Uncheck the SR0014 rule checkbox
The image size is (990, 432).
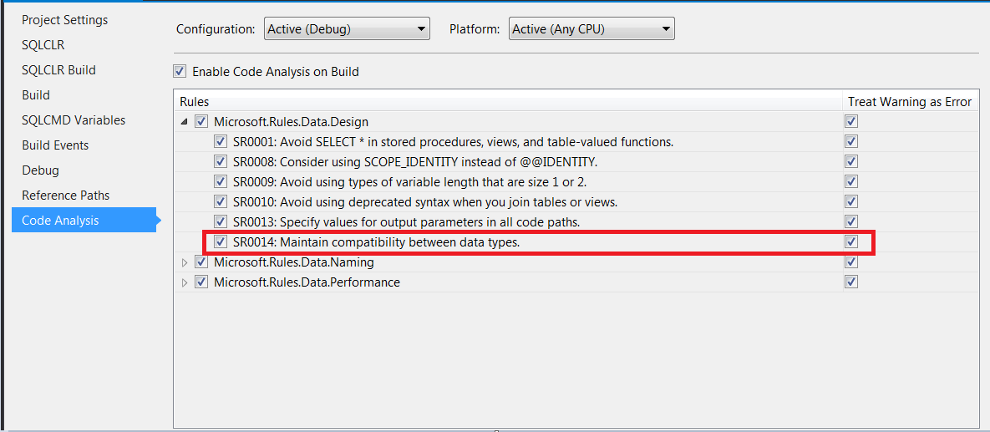[221, 241]
